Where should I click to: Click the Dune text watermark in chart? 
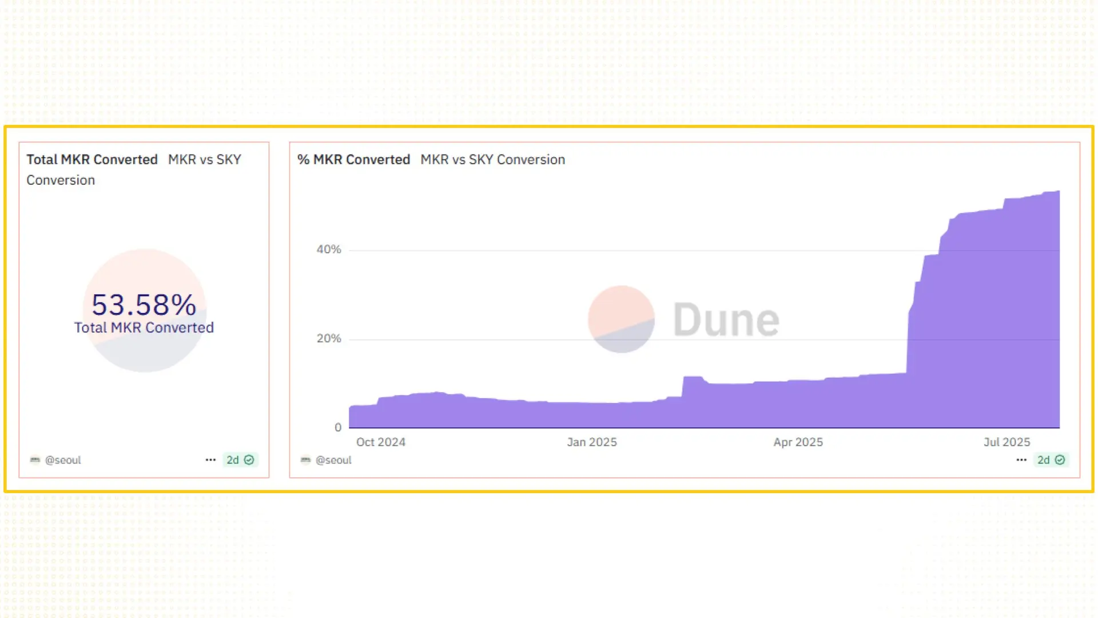726,319
